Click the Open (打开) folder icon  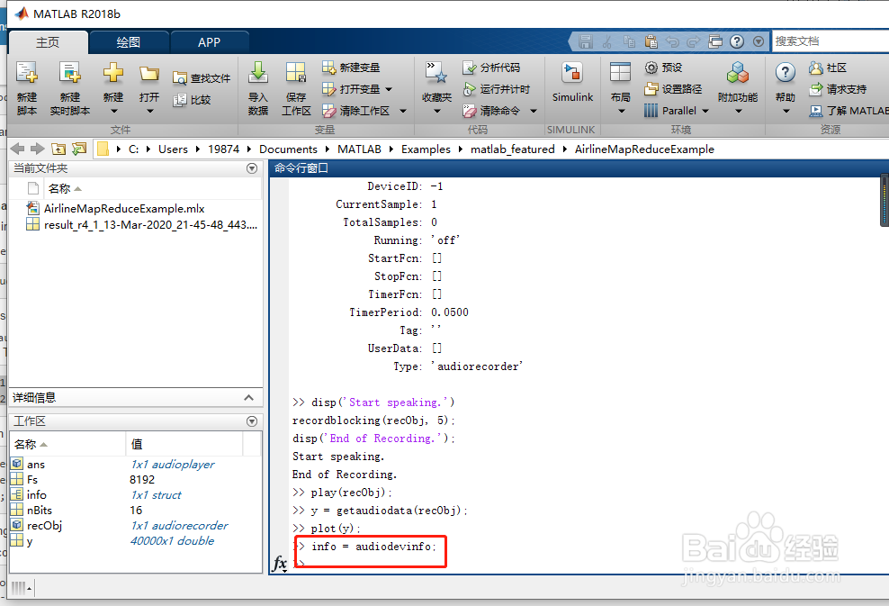149,73
